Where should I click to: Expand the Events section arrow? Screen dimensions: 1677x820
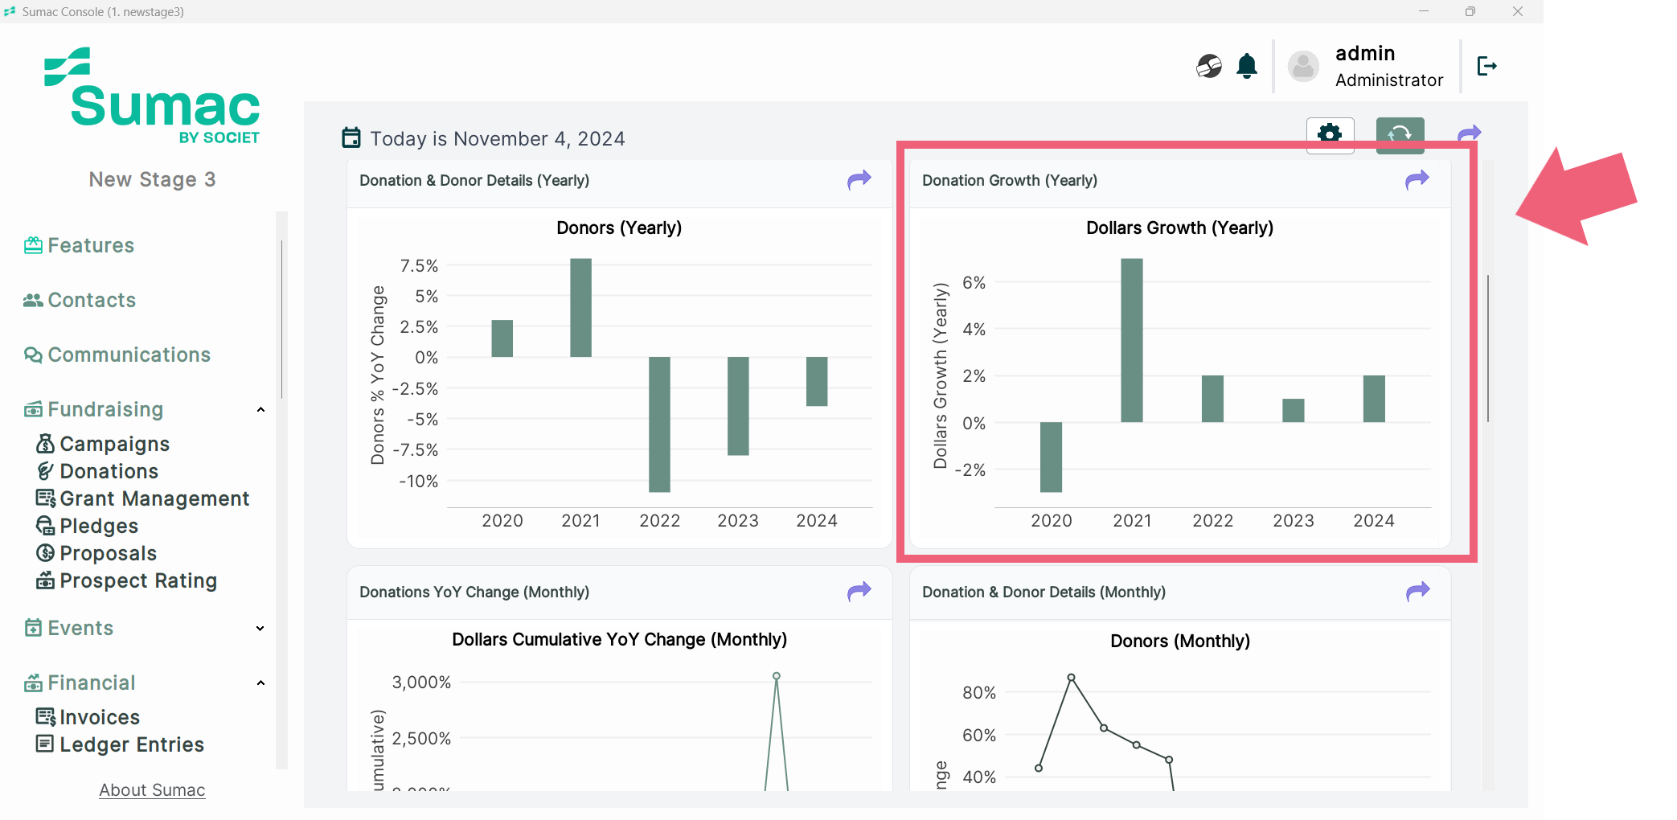point(260,629)
